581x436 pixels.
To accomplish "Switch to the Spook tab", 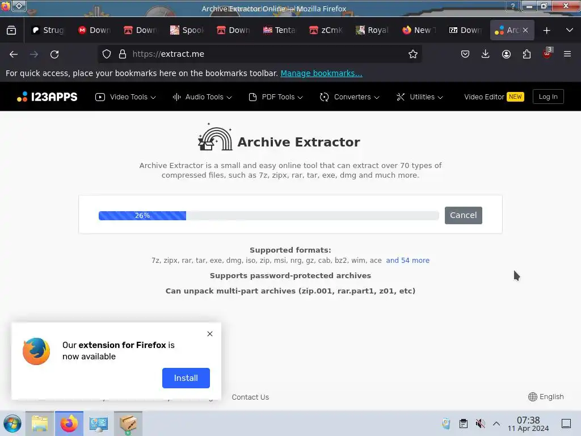I will pos(187,30).
